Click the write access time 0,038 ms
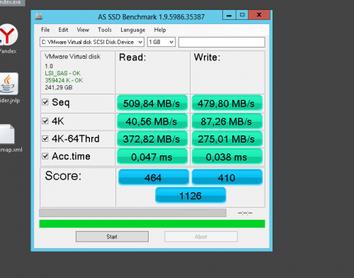 [227, 157]
